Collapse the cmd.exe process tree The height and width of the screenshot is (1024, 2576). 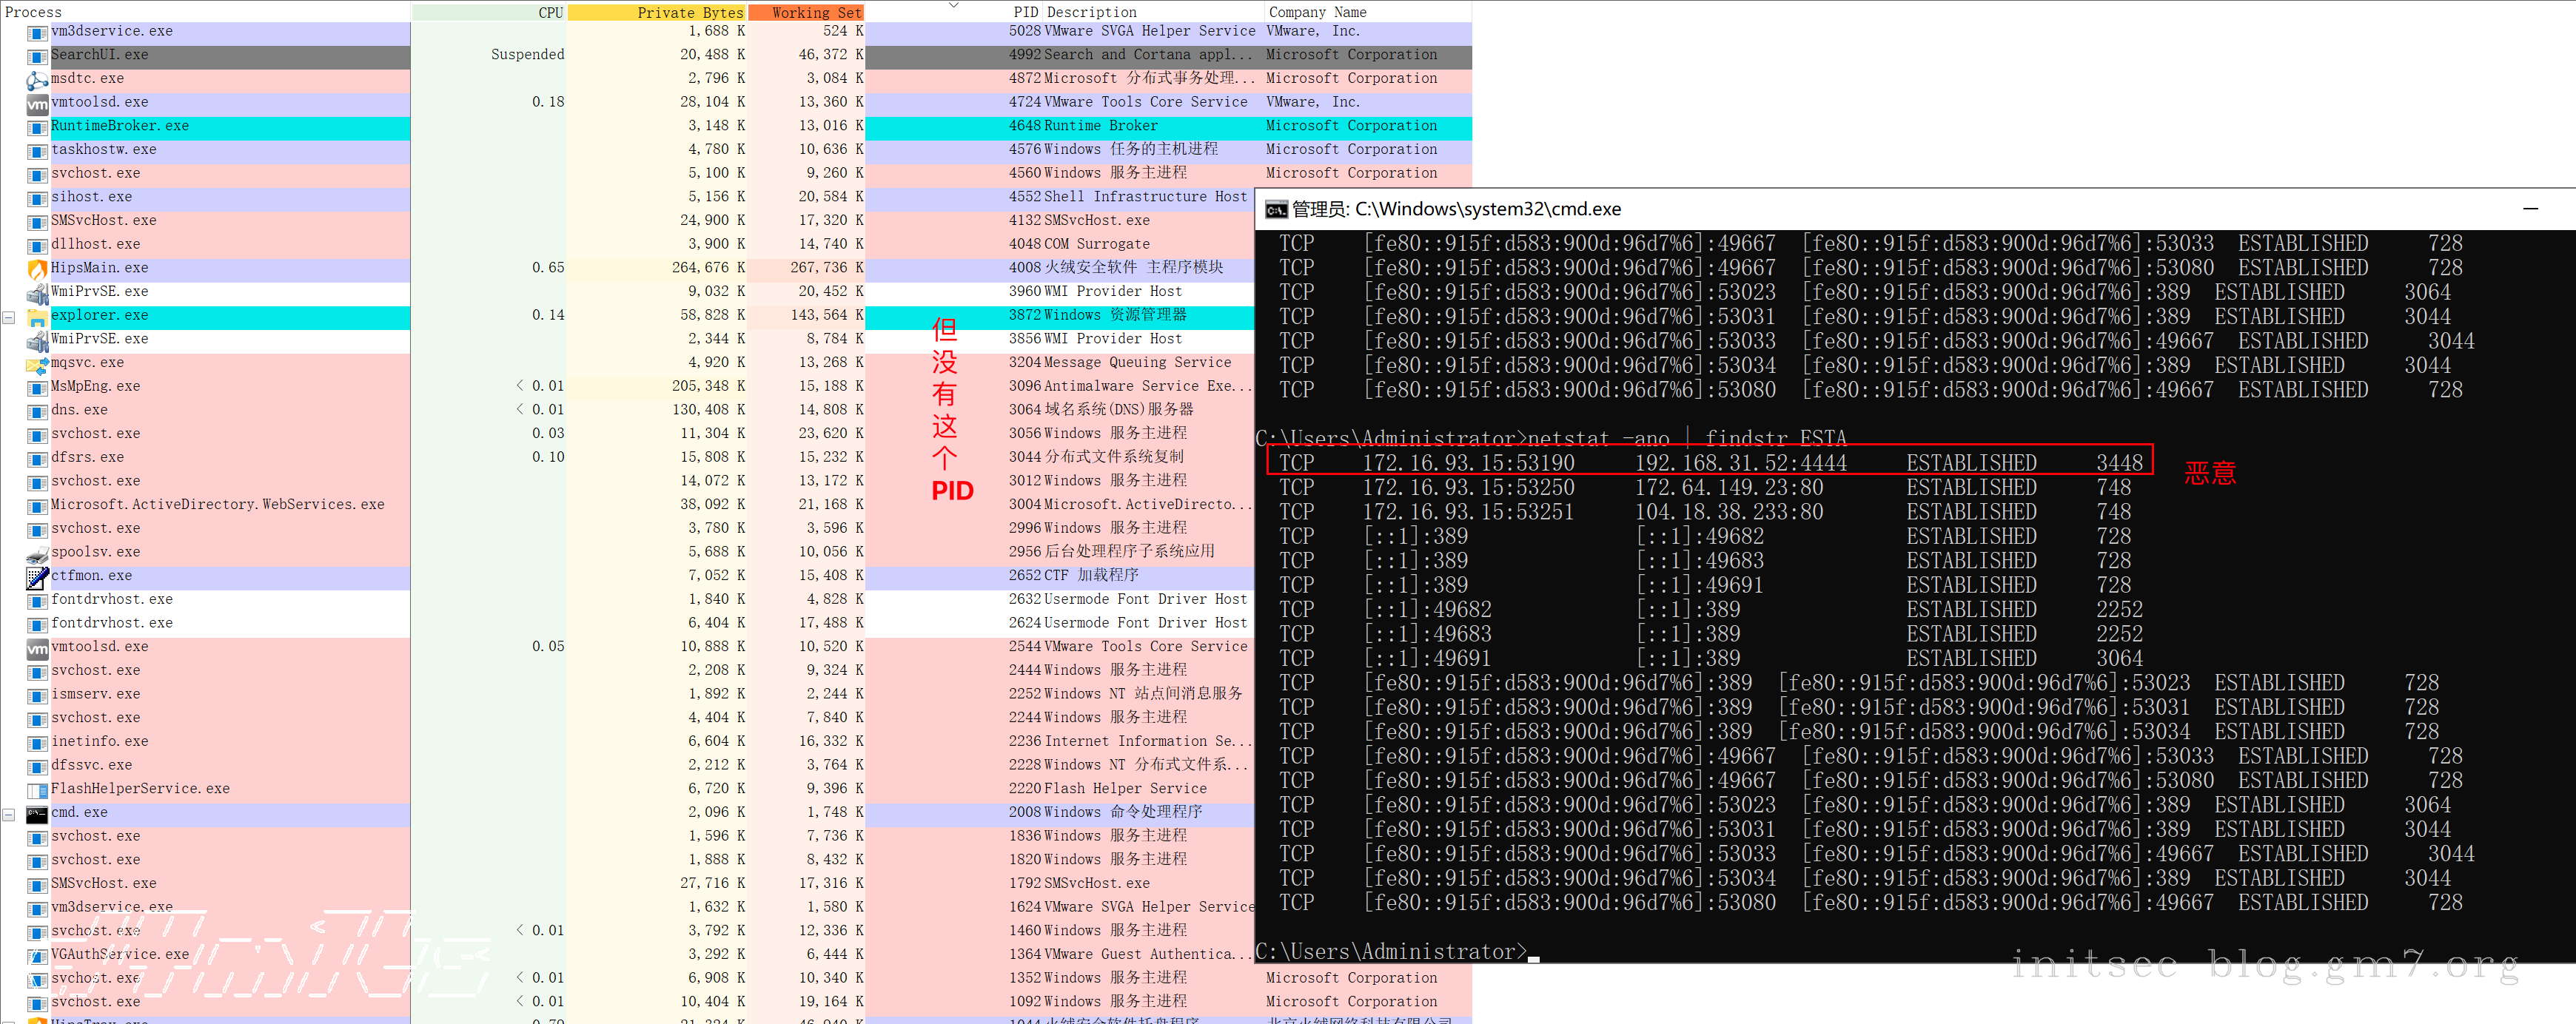pyautogui.click(x=8, y=814)
